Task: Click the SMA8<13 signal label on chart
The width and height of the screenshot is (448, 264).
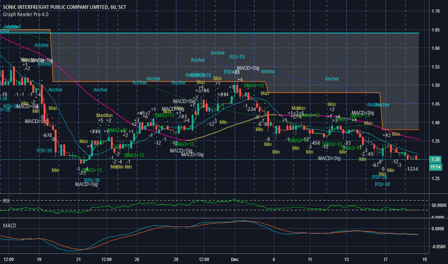Action: pyautogui.click(x=254, y=85)
